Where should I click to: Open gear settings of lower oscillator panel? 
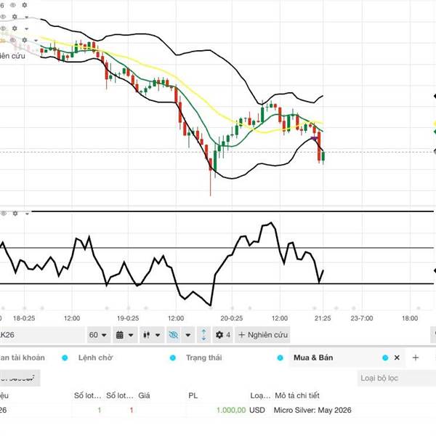pos(14,214)
